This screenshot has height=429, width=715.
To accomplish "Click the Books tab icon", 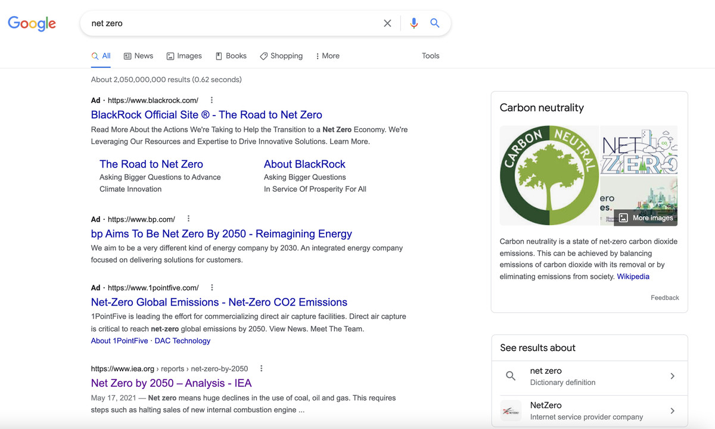I will pyautogui.click(x=218, y=55).
